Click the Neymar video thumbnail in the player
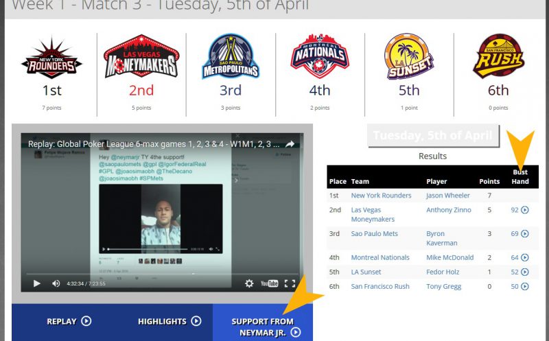Image resolution: width=549 pixels, height=341 pixels. point(161,218)
